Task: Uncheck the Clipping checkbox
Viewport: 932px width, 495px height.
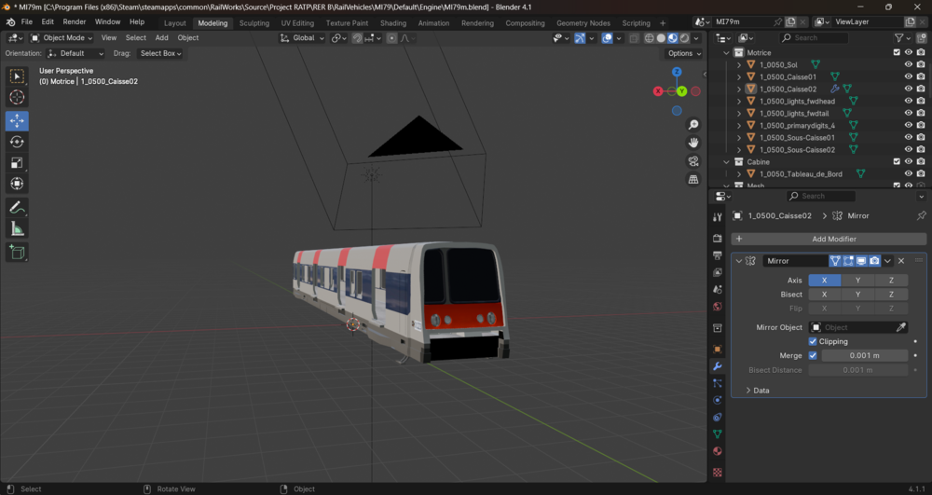Action: (x=813, y=341)
